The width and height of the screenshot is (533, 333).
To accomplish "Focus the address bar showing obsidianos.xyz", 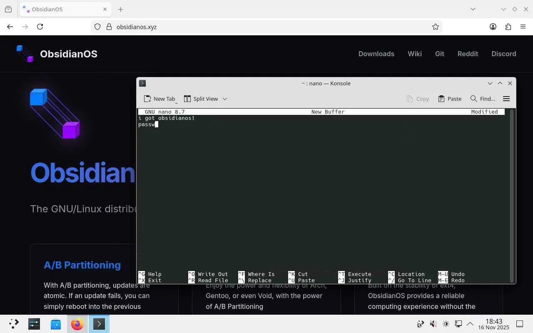I will tap(266, 27).
